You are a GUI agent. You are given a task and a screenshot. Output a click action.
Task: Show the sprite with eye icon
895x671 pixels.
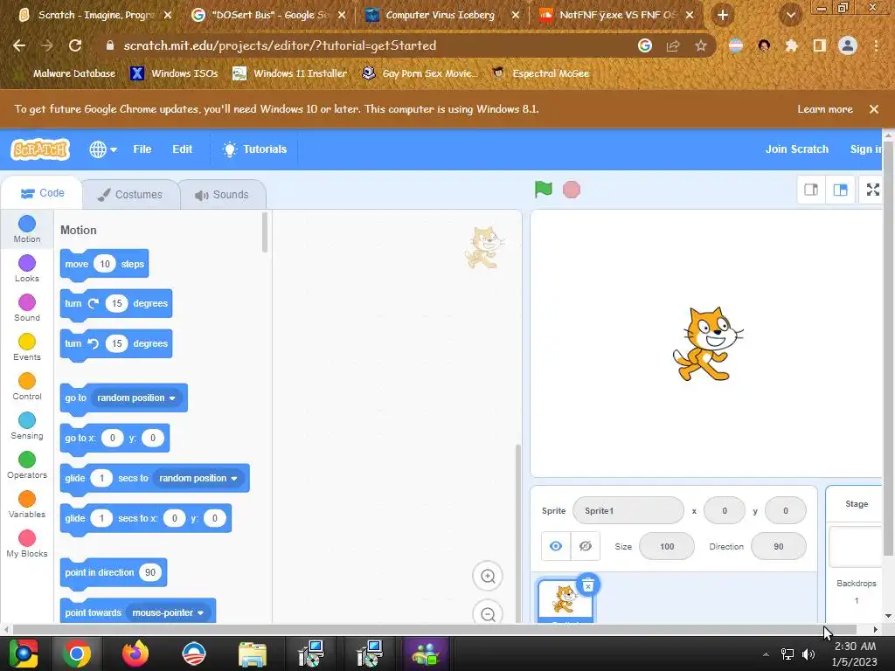tap(555, 546)
